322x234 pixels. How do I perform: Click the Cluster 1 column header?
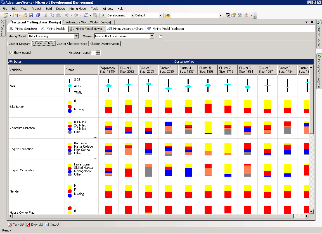(x=129, y=70)
